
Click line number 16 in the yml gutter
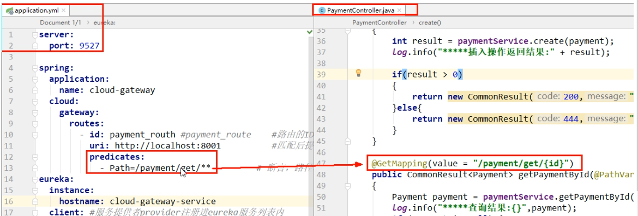9,201
